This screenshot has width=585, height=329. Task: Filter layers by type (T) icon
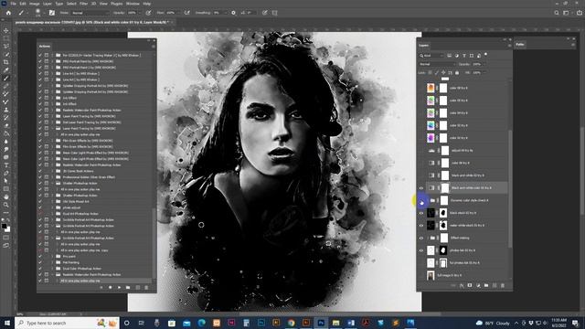coord(464,56)
